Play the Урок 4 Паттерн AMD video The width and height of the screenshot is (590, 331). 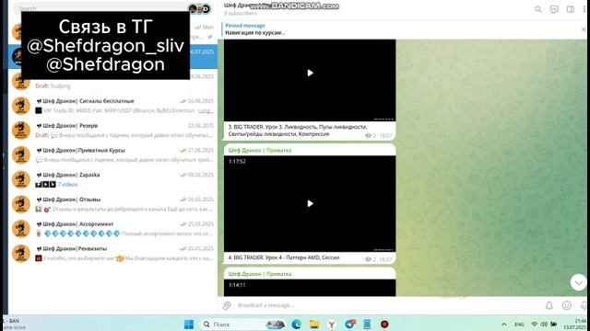(x=310, y=203)
